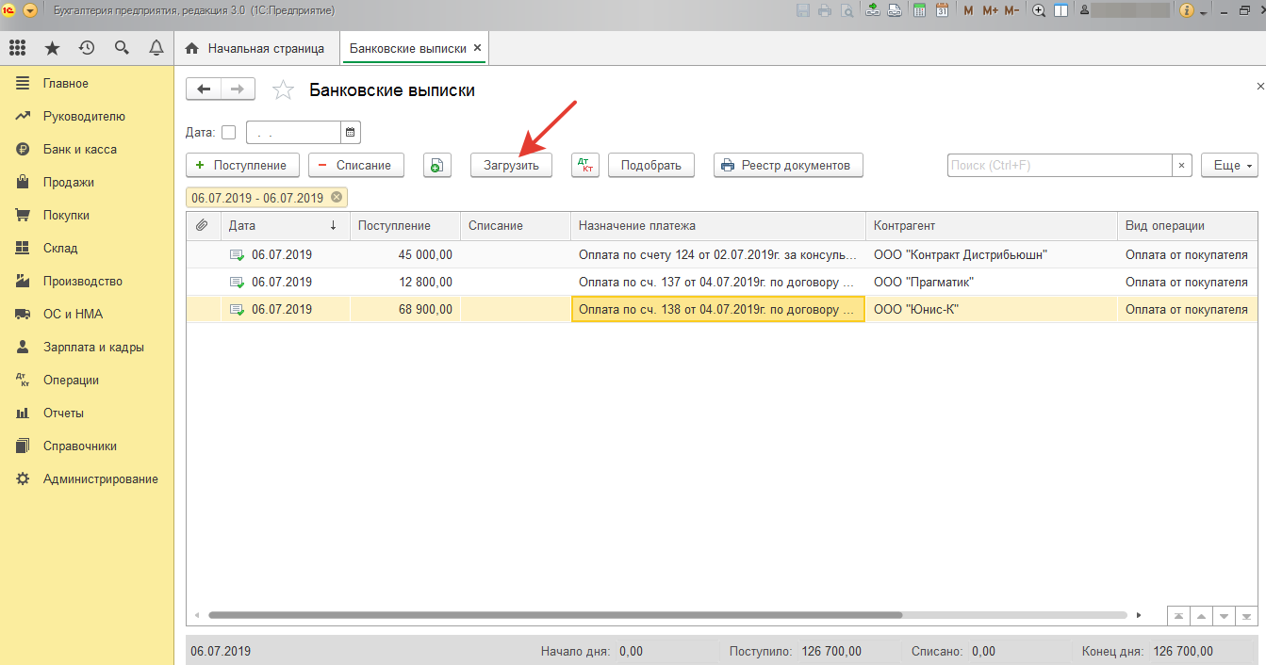Click the zoom magnifier icon in title bar
The width and height of the screenshot is (1266, 665).
(1040, 10)
